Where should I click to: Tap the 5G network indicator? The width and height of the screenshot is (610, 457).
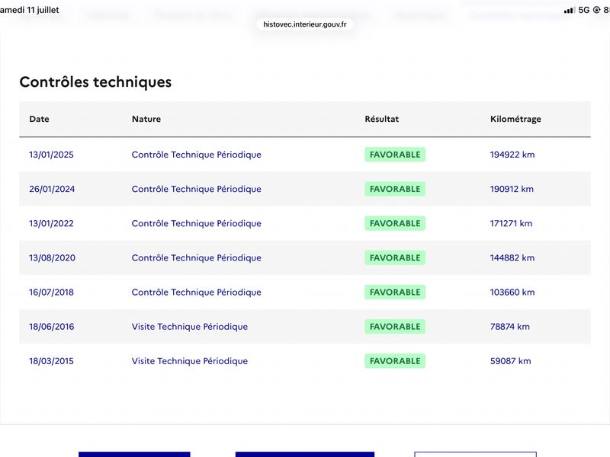583,10
